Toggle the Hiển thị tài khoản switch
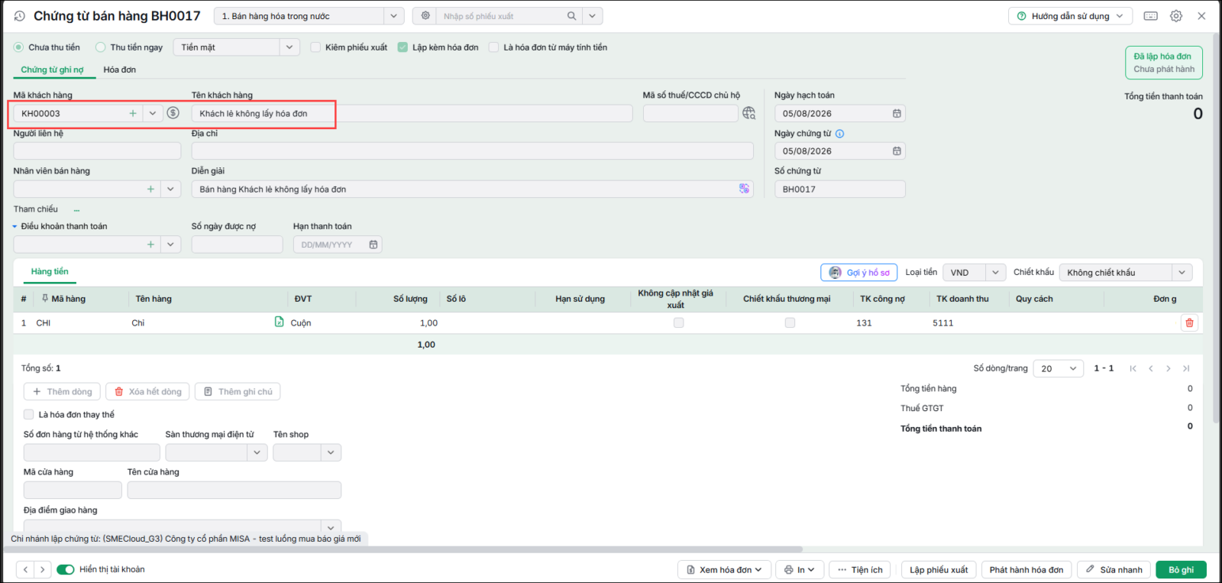Screen dimensions: 1222x583 point(66,569)
